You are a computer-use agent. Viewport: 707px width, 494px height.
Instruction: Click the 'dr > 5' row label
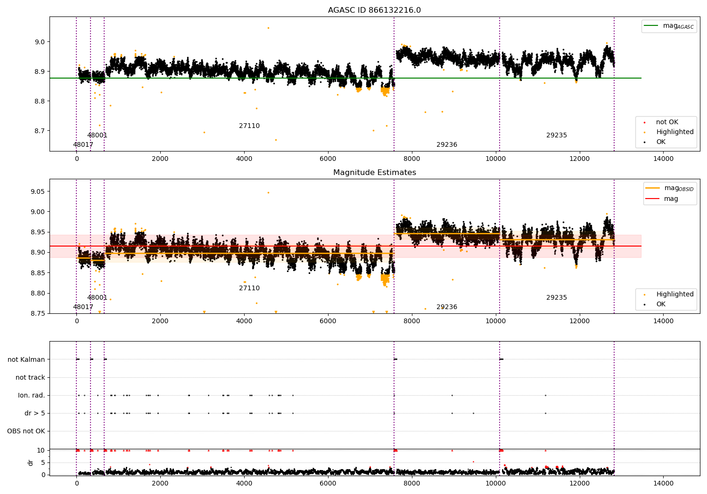[35, 414]
